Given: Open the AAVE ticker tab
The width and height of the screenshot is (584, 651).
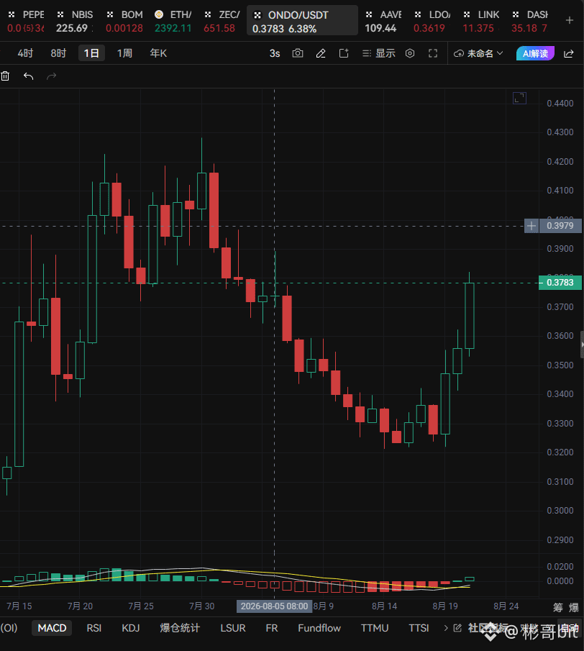Looking at the screenshot, I should tap(383, 21).
